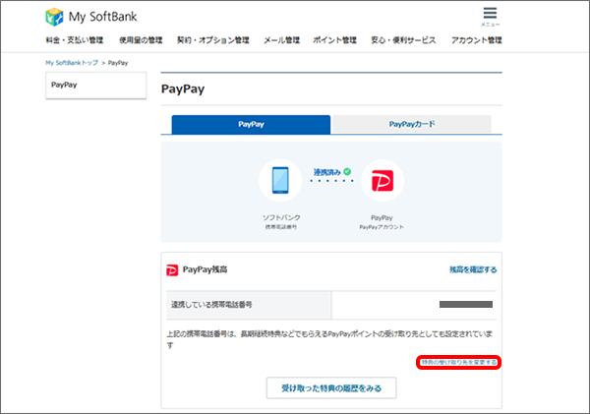Click the My SoftBank title text
The width and height of the screenshot is (590, 414).
(102, 17)
